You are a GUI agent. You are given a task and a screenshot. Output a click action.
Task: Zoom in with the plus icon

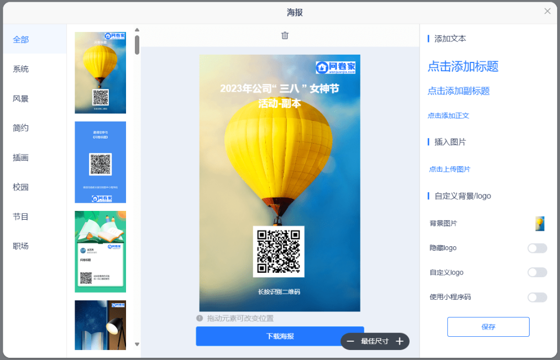400,341
